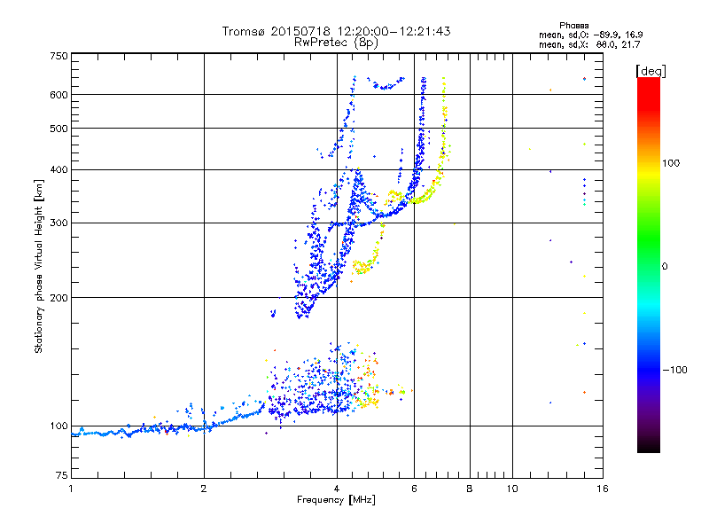Click the 750 height tick label
This screenshot has height=532, width=709.
pos(59,56)
